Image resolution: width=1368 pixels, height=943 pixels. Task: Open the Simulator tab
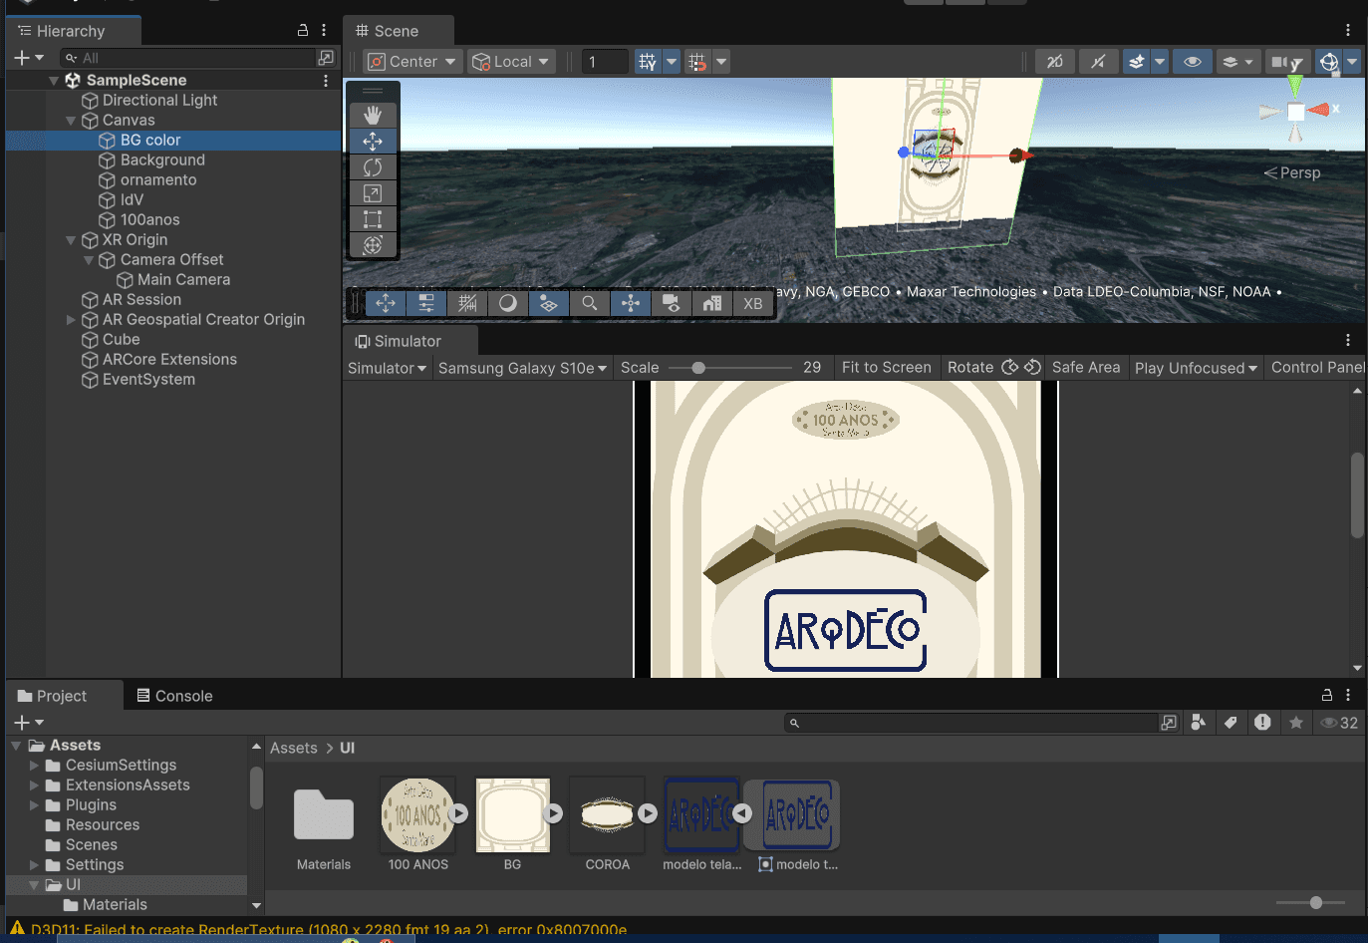399,341
